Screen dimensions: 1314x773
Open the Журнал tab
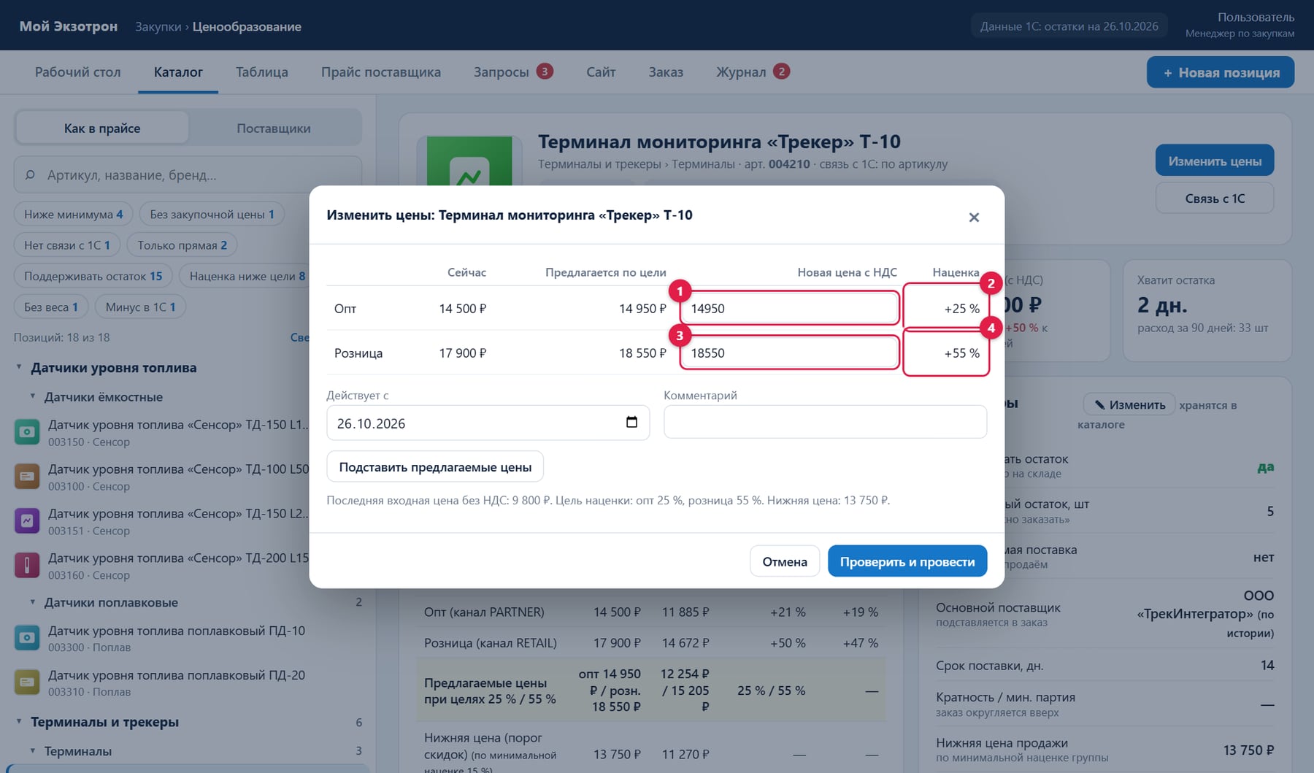pos(753,72)
